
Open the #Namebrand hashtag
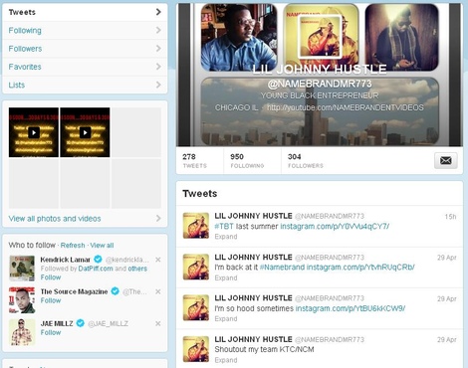(x=282, y=268)
